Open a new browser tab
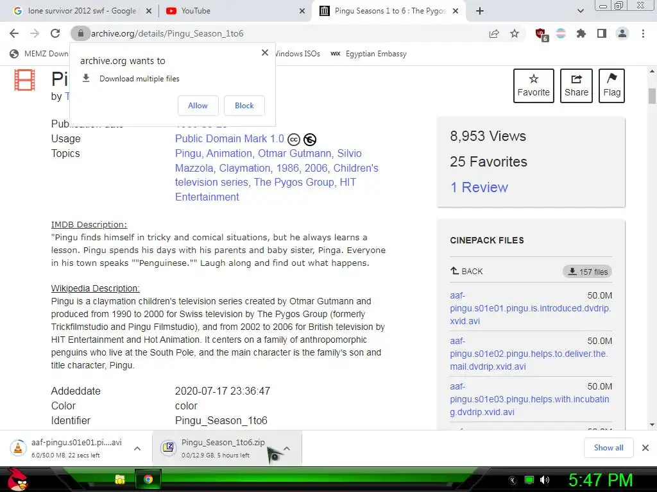This screenshot has width=657, height=492. point(480,11)
